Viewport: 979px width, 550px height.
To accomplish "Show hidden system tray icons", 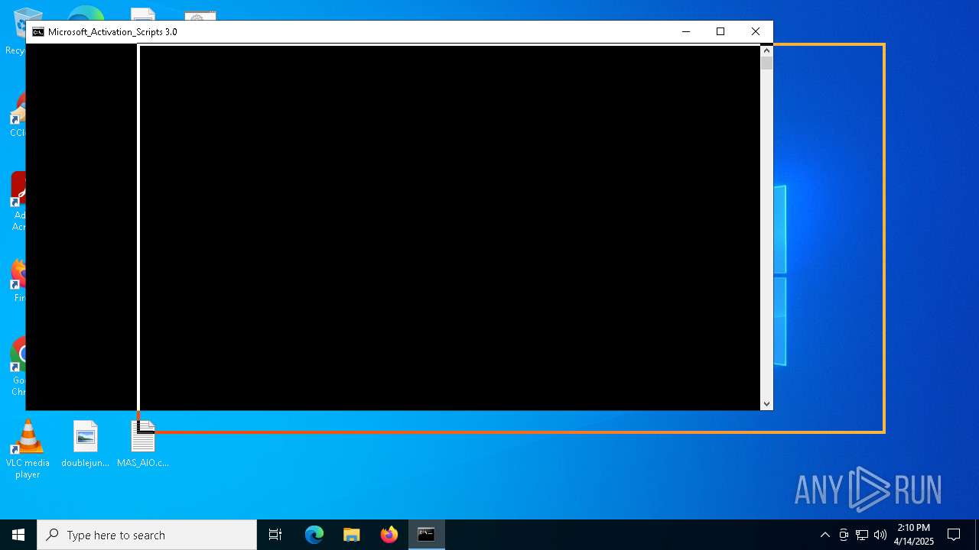I will [x=825, y=535].
